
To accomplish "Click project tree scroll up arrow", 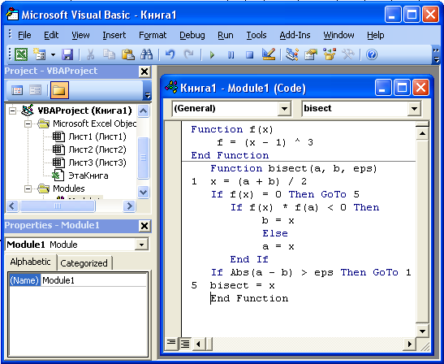I will click(x=144, y=110).
